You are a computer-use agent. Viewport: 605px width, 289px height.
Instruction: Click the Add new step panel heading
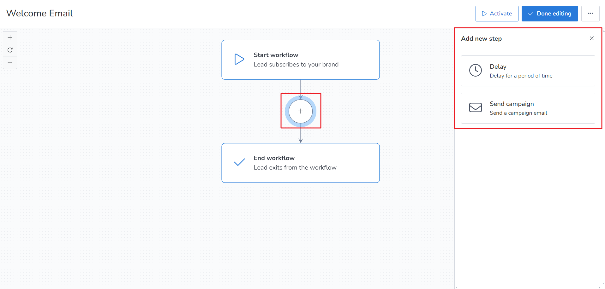[x=481, y=38]
